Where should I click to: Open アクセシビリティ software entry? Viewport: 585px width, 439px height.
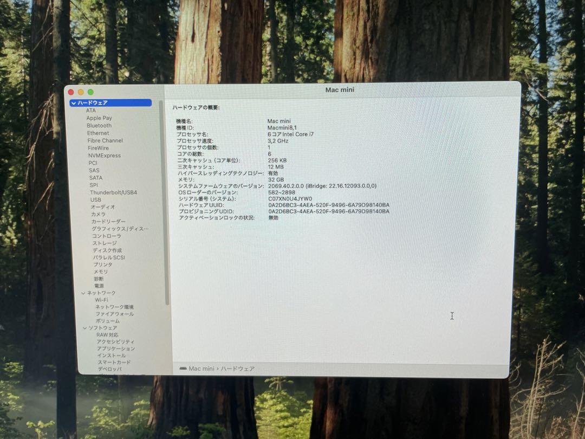tap(116, 341)
